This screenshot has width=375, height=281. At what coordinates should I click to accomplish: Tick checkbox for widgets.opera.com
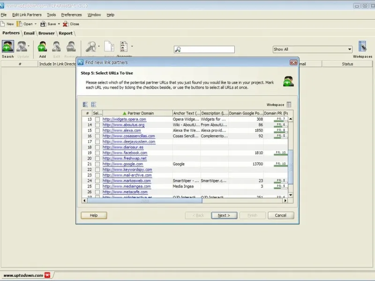97,119
